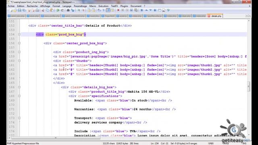Click the Save recorded macro icon
Image resolution: width=258 pixels, height=145 pixels.
pos(136,10)
